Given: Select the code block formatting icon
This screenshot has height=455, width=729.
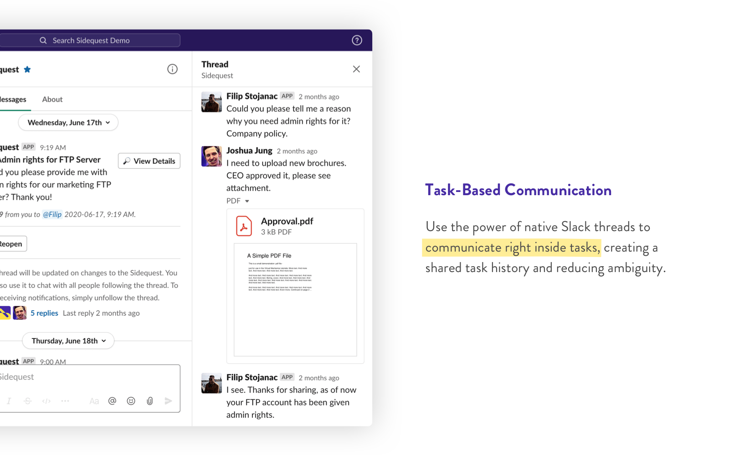Looking at the screenshot, I should (x=46, y=401).
